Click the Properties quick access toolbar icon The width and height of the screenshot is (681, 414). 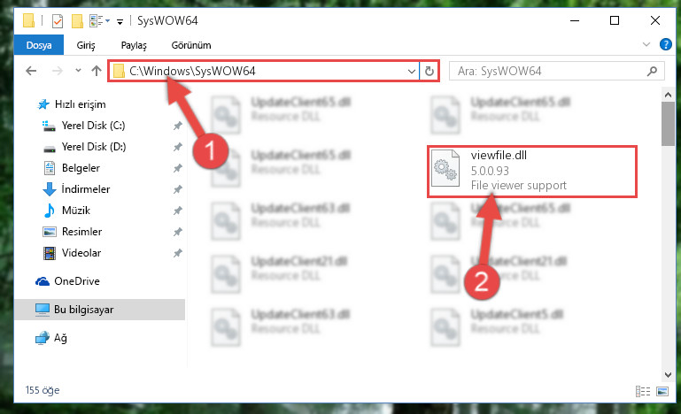(x=58, y=21)
